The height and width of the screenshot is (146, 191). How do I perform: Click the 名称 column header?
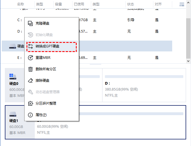pyautogui.click(x=21, y=4)
